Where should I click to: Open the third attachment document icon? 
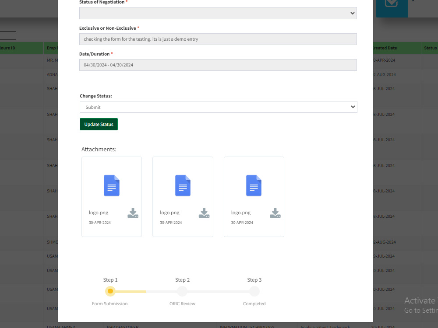(254, 185)
